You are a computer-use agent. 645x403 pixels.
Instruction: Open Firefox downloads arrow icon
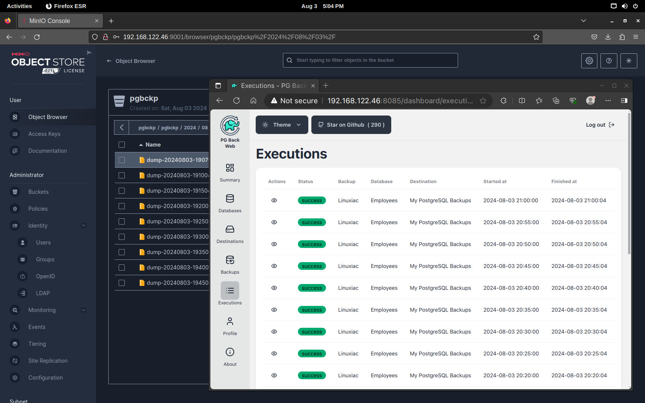pos(608,37)
